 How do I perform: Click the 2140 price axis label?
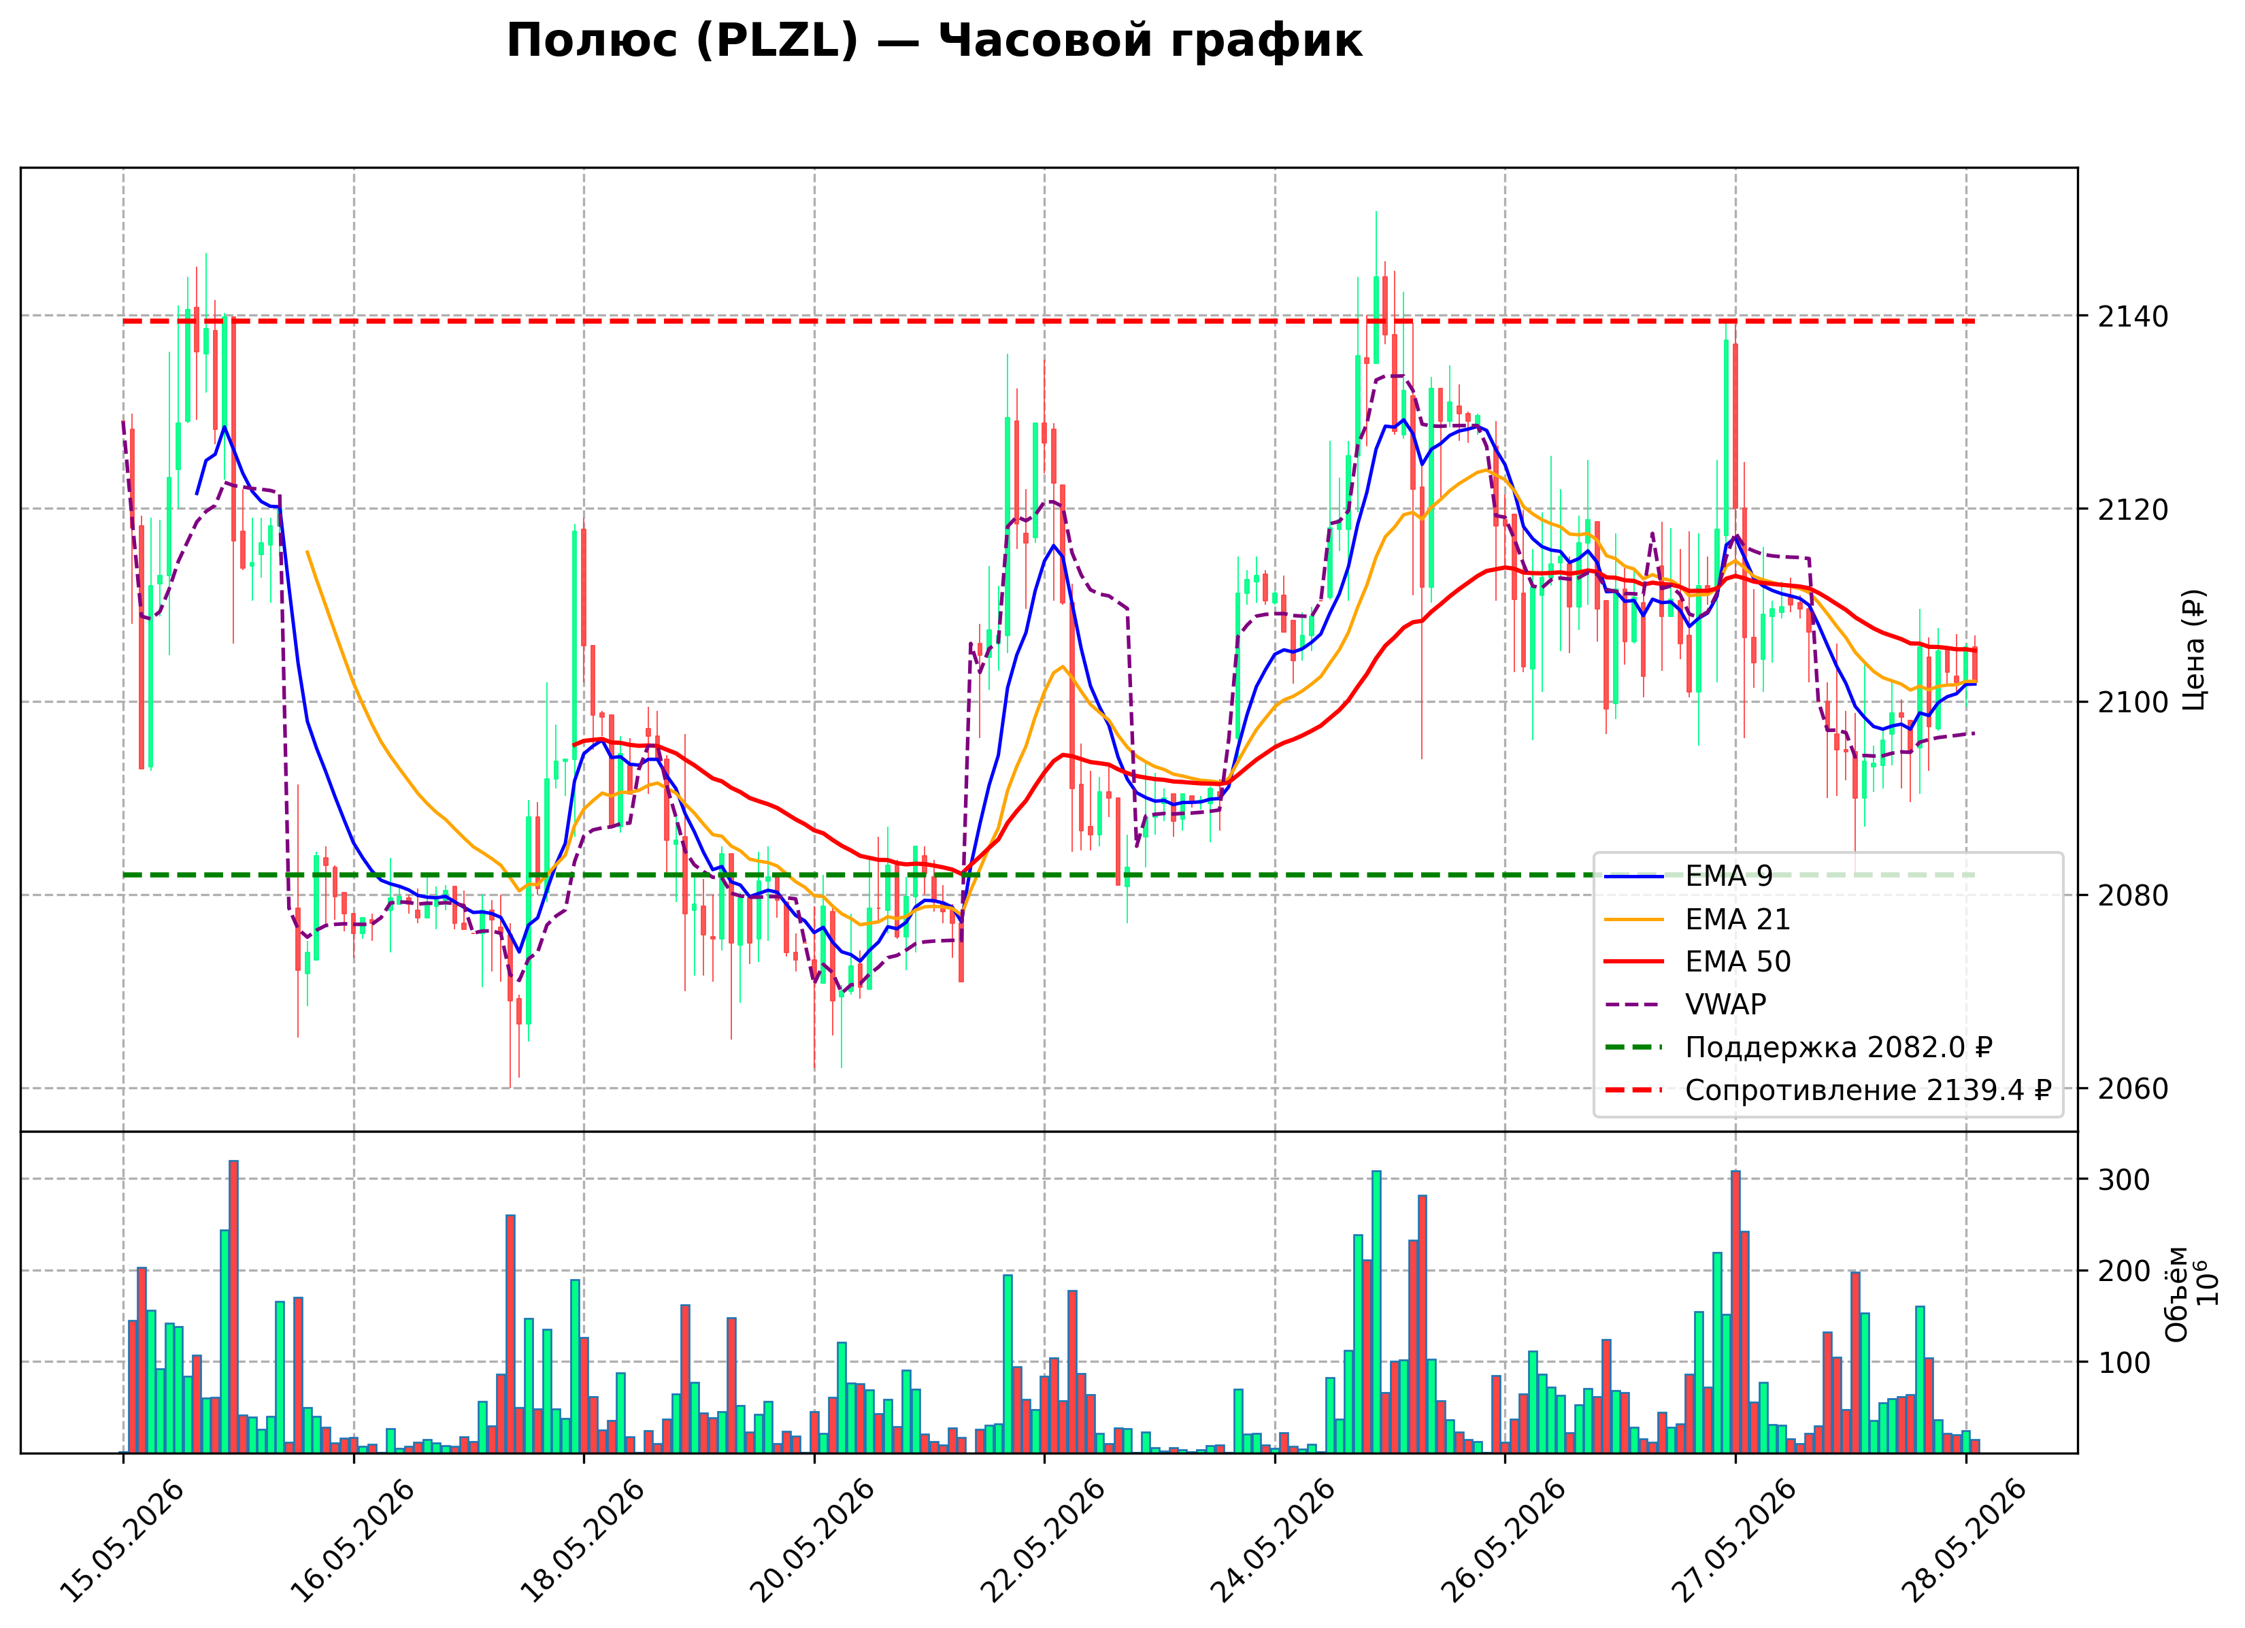click(x=2132, y=317)
